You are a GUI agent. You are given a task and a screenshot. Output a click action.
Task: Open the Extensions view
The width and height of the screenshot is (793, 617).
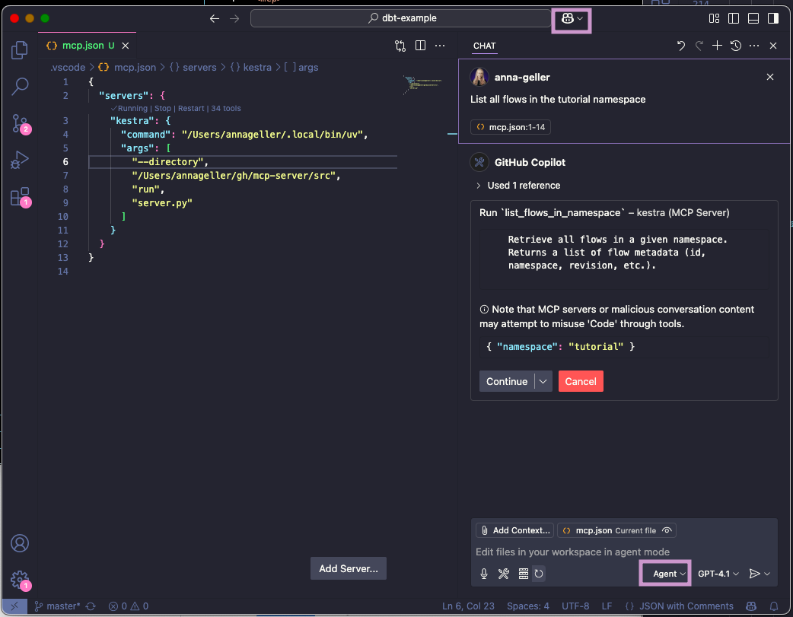click(20, 196)
